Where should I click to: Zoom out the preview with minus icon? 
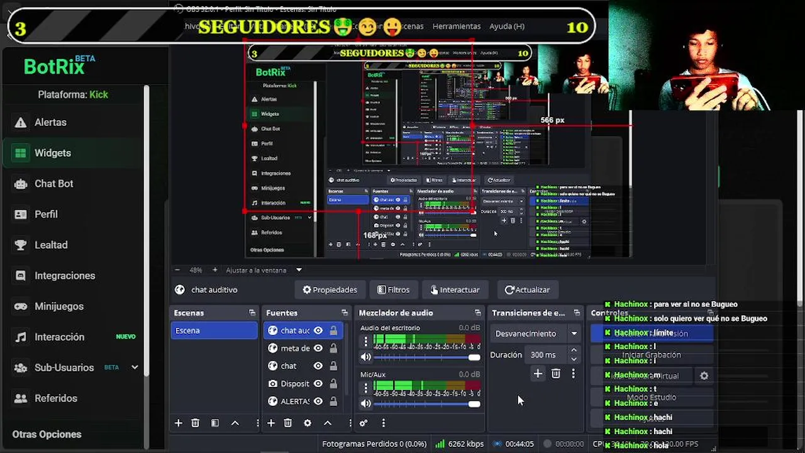[x=177, y=270]
